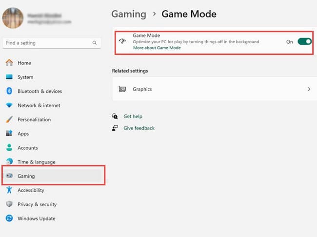Open Apps settings in sidebar
317x237 pixels.
(x=23, y=133)
